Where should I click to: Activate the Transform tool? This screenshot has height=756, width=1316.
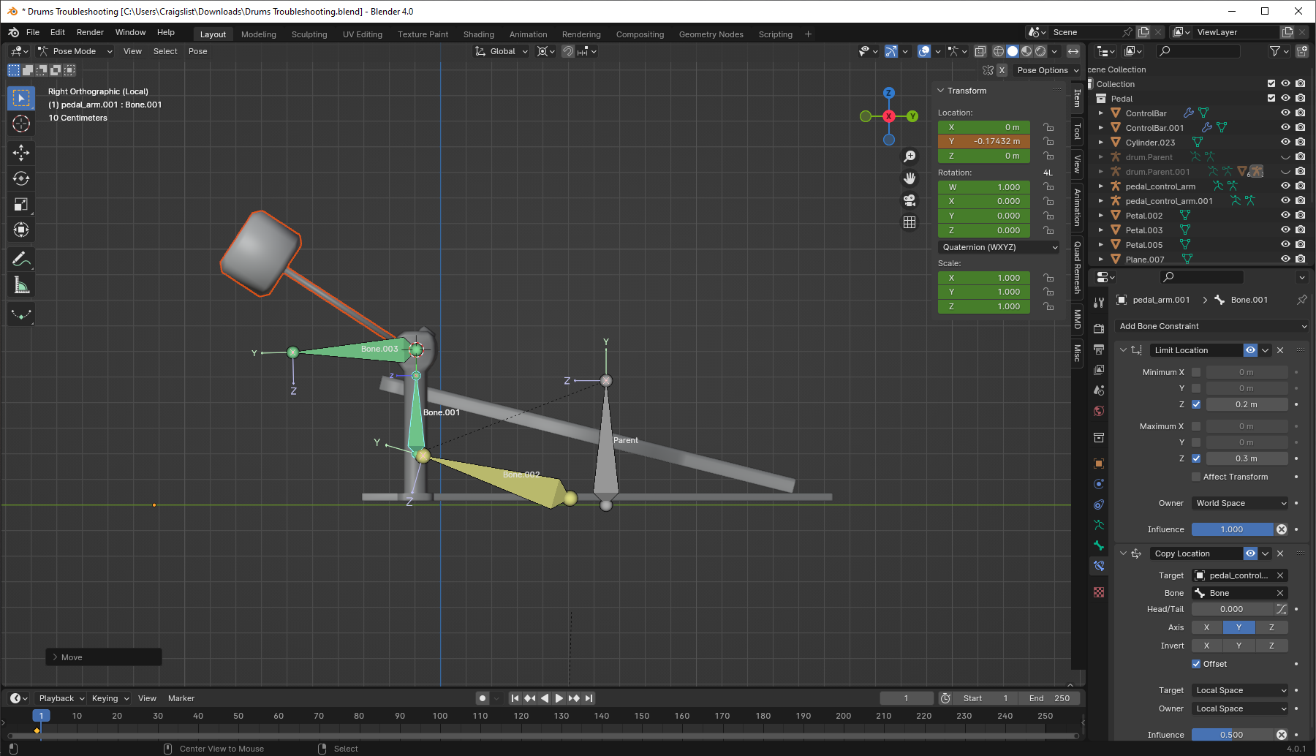21,230
